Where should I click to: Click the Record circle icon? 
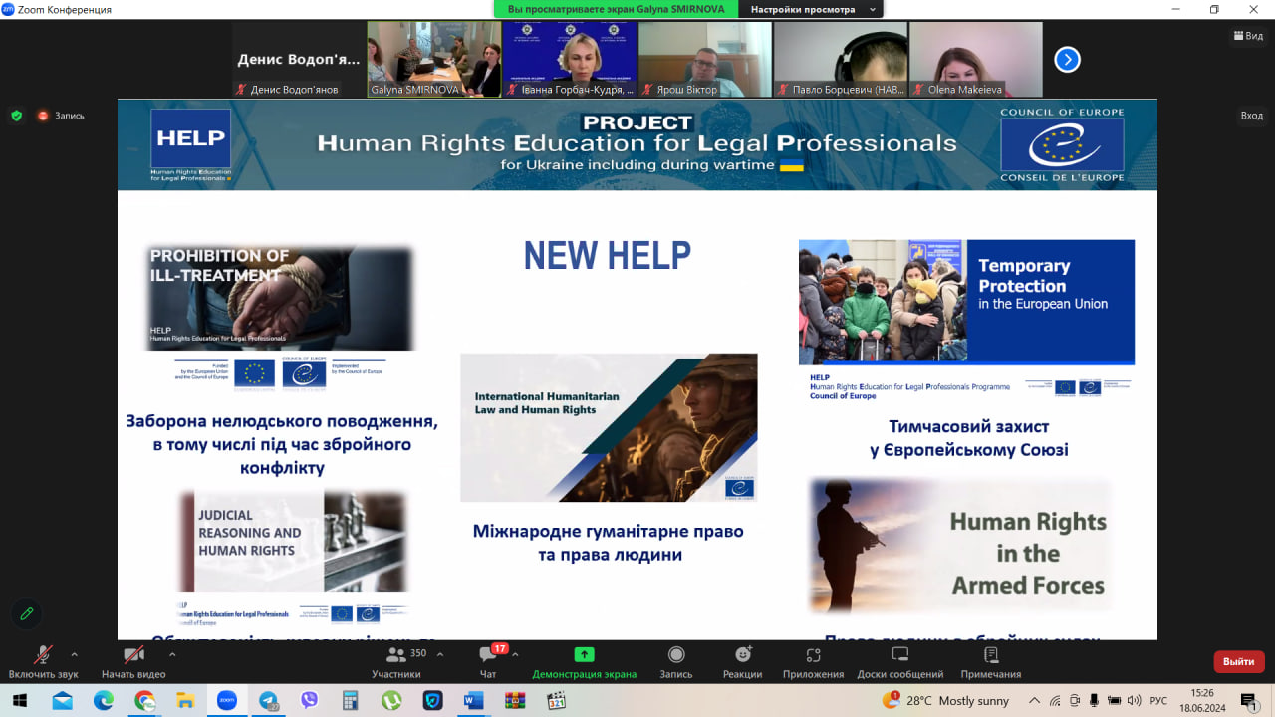click(676, 654)
